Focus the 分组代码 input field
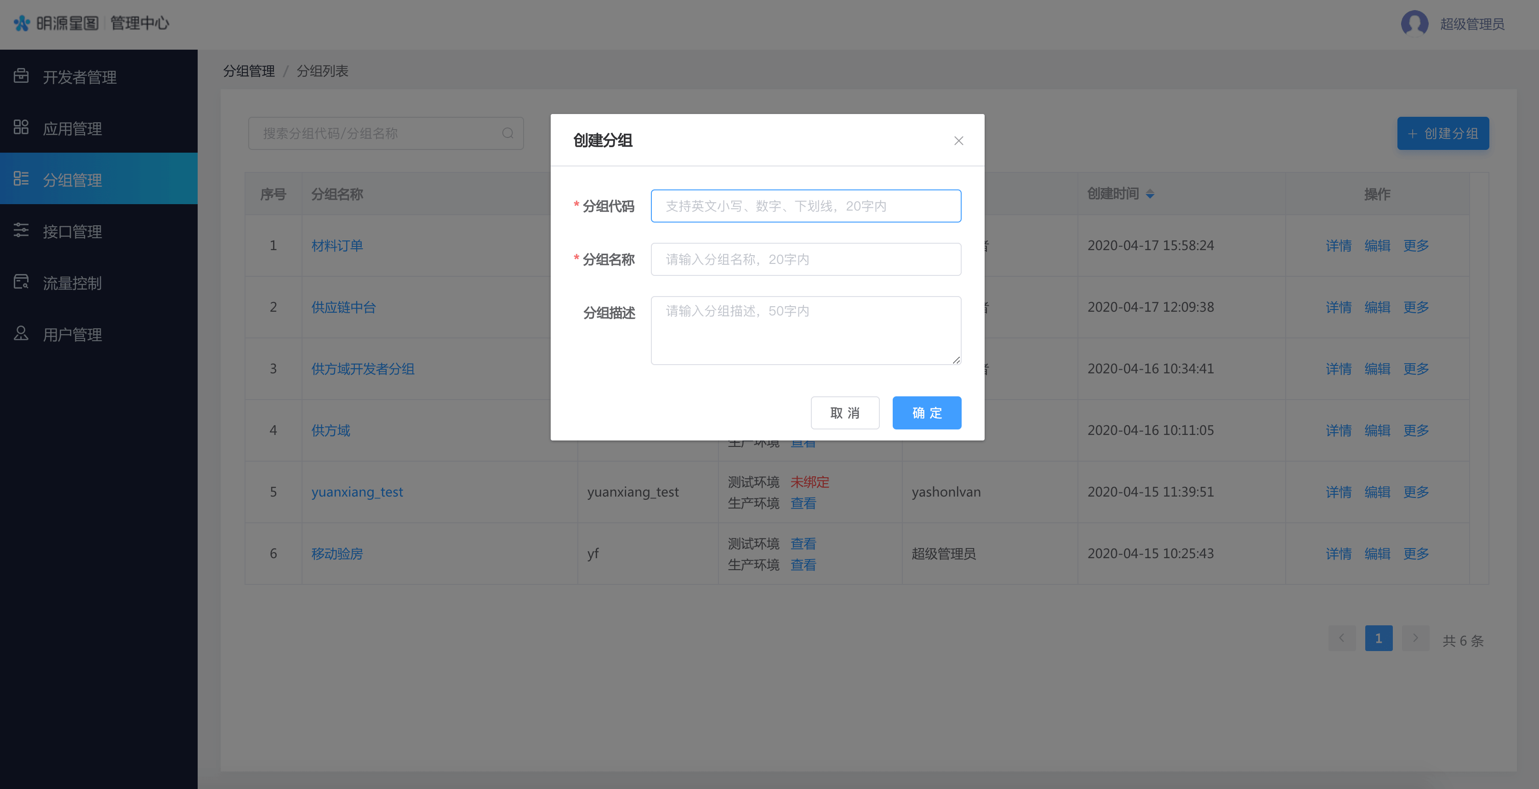This screenshot has height=789, width=1539. (x=805, y=206)
